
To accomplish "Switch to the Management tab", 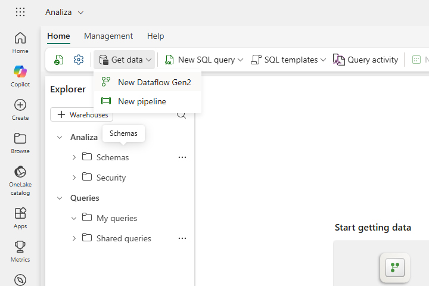I will pos(108,36).
